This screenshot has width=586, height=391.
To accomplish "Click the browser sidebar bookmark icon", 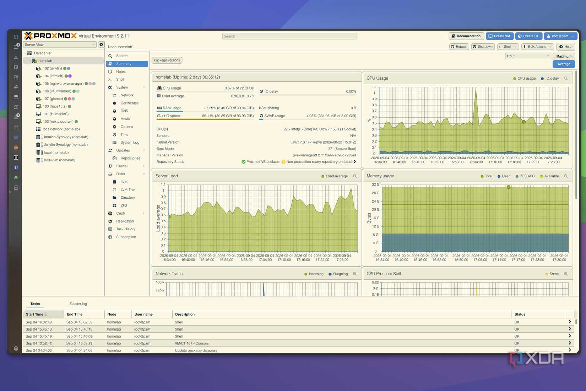I will click(x=16, y=37).
